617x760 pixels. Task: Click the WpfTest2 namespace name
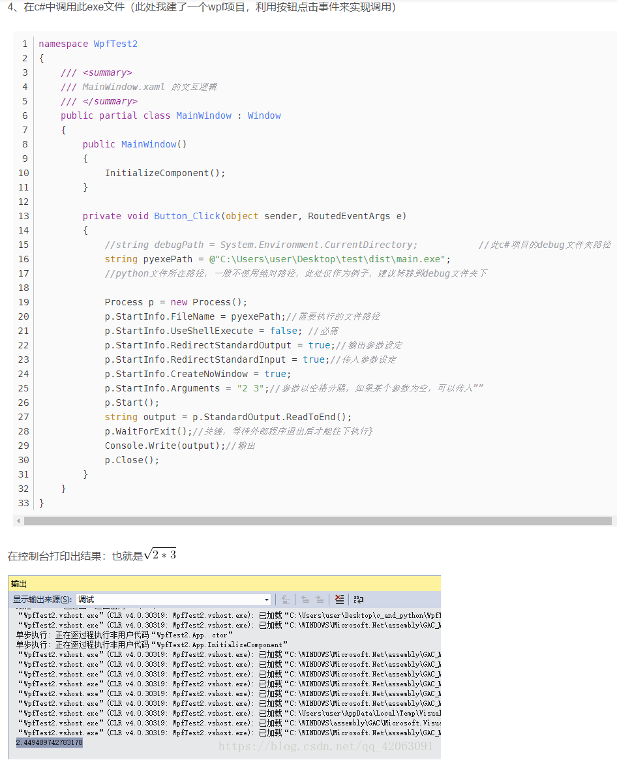[115, 44]
